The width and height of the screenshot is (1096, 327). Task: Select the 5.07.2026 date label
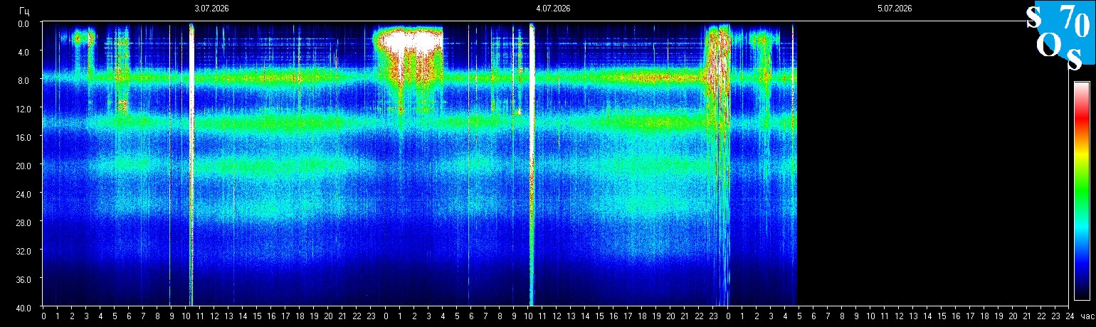coord(895,9)
